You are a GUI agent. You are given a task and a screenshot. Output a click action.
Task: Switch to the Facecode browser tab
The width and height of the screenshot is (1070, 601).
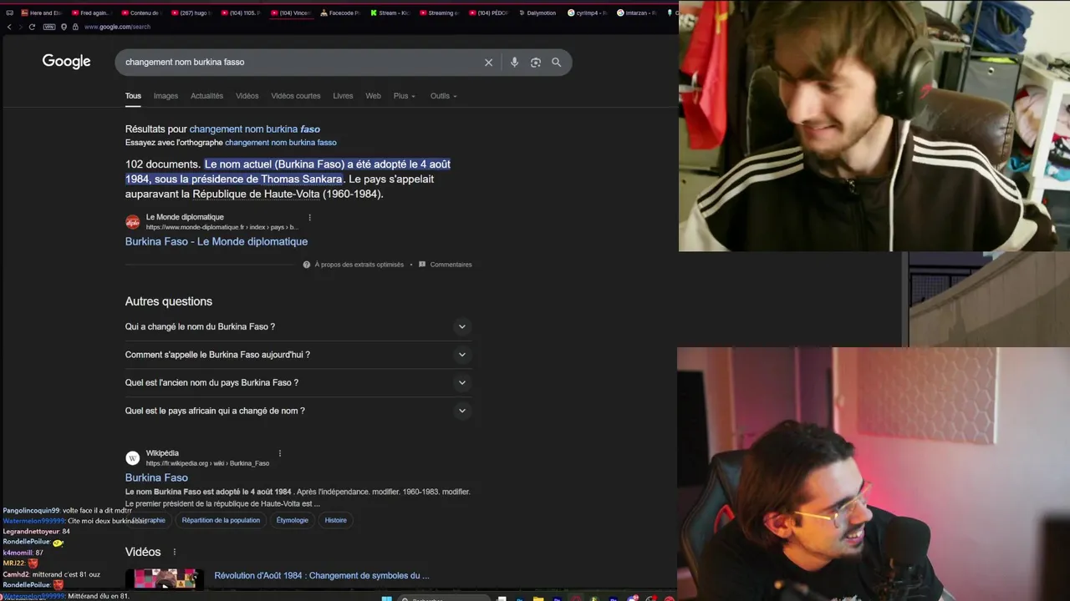click(x=339, y=13)
